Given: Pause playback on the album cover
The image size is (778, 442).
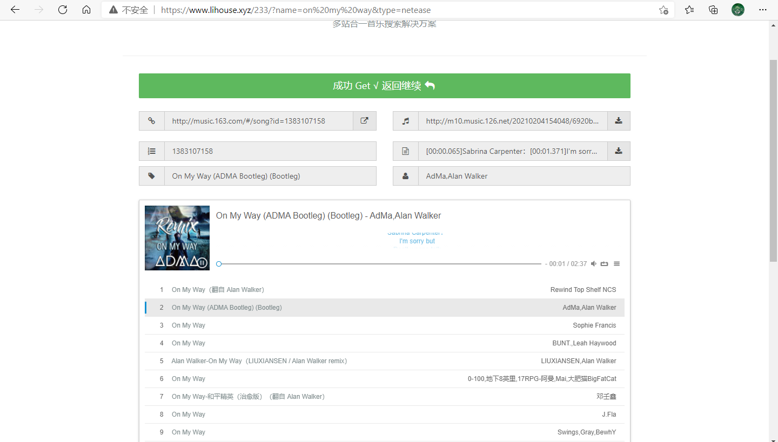Looking at the screenshot, I should point(202,263).
